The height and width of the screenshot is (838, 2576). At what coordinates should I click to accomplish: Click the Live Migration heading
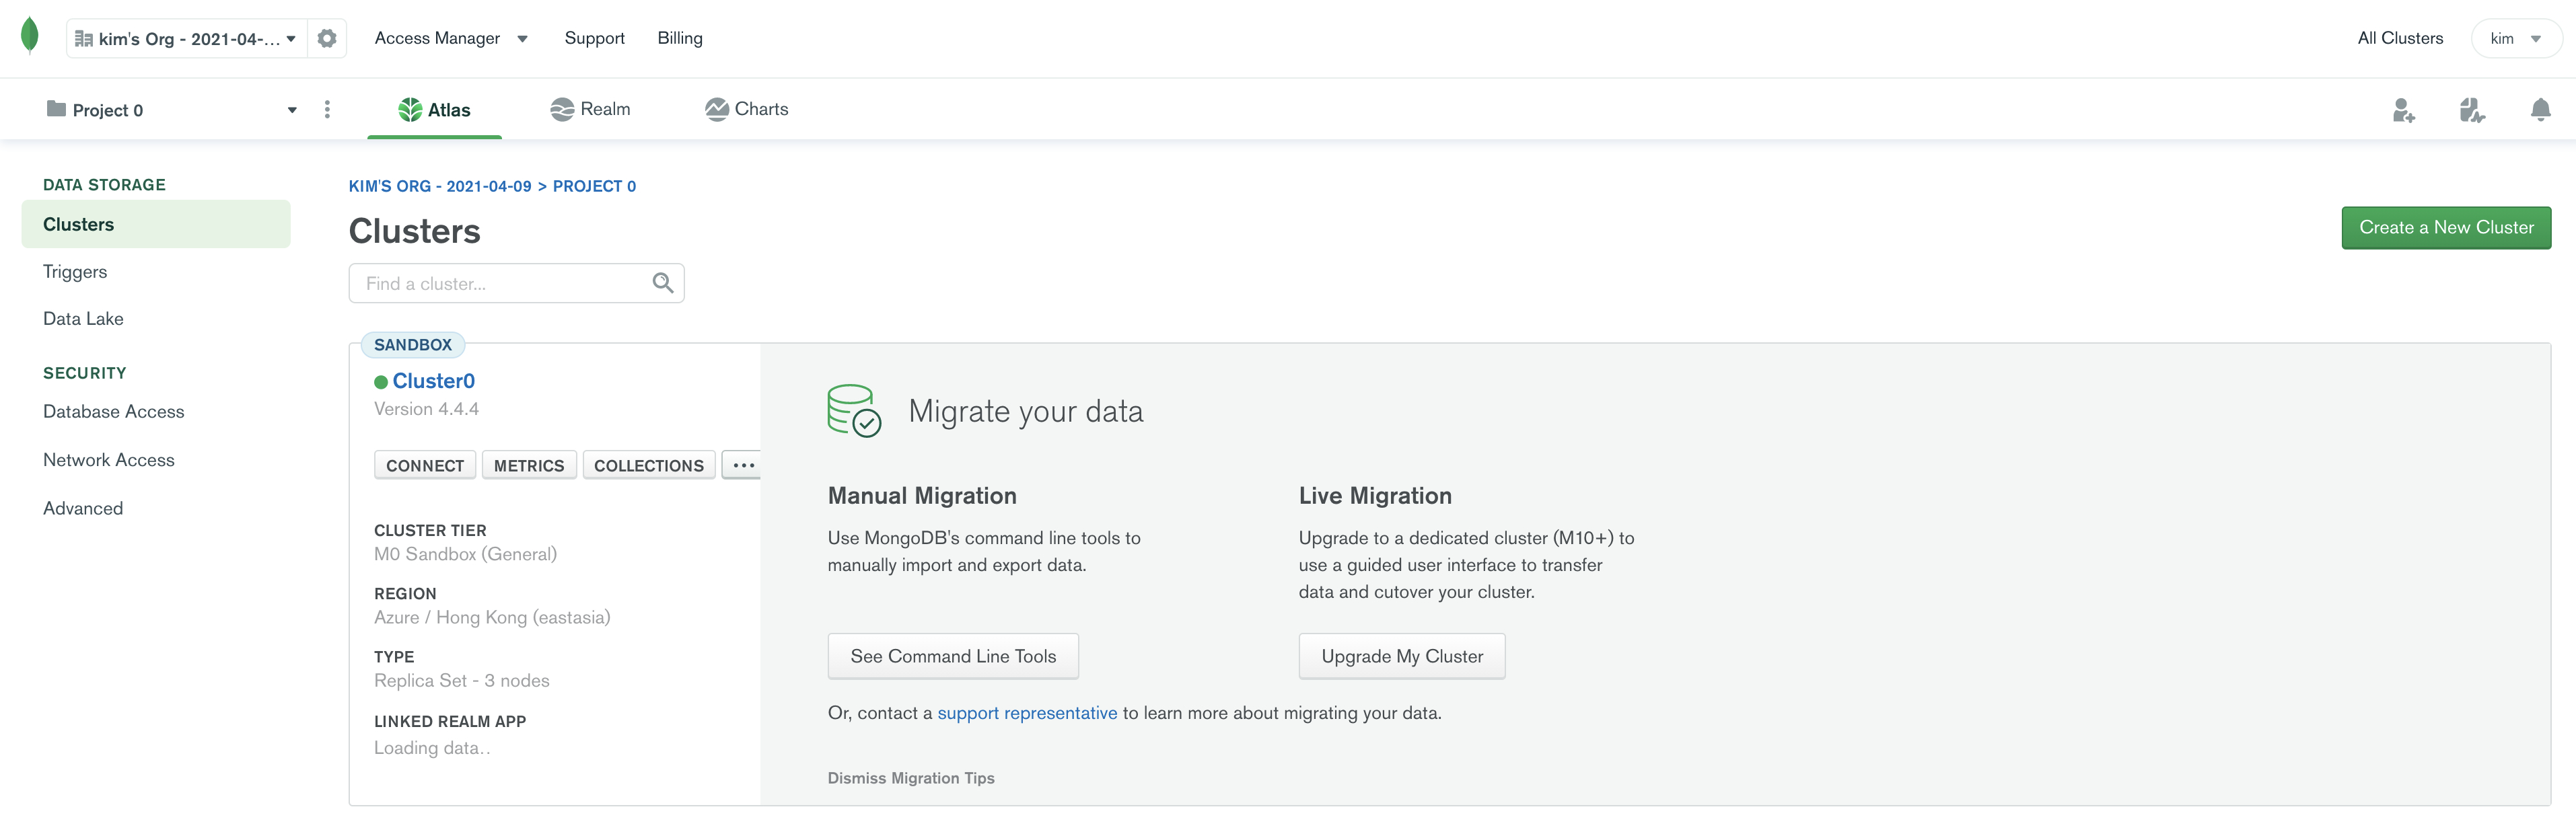(1375, 496)
